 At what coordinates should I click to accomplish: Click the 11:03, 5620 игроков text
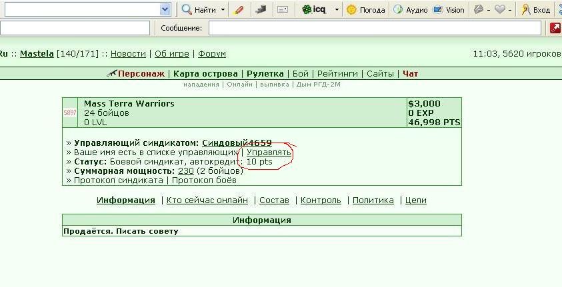pyautogui.click(x=517, y=54)
